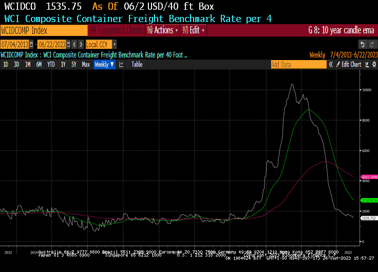Image resolution: width=378 pixels, height=272 pixels.
Task: Open chart settings gear icon
Action: click(374, 64)
